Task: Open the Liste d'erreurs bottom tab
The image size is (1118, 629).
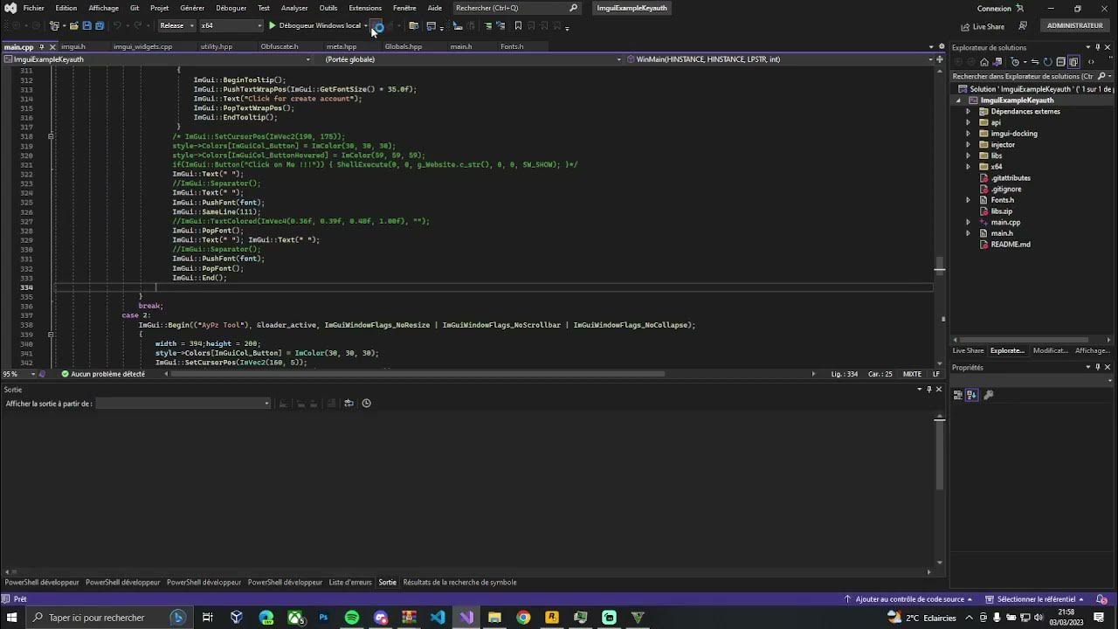Action: click(350, 583)
